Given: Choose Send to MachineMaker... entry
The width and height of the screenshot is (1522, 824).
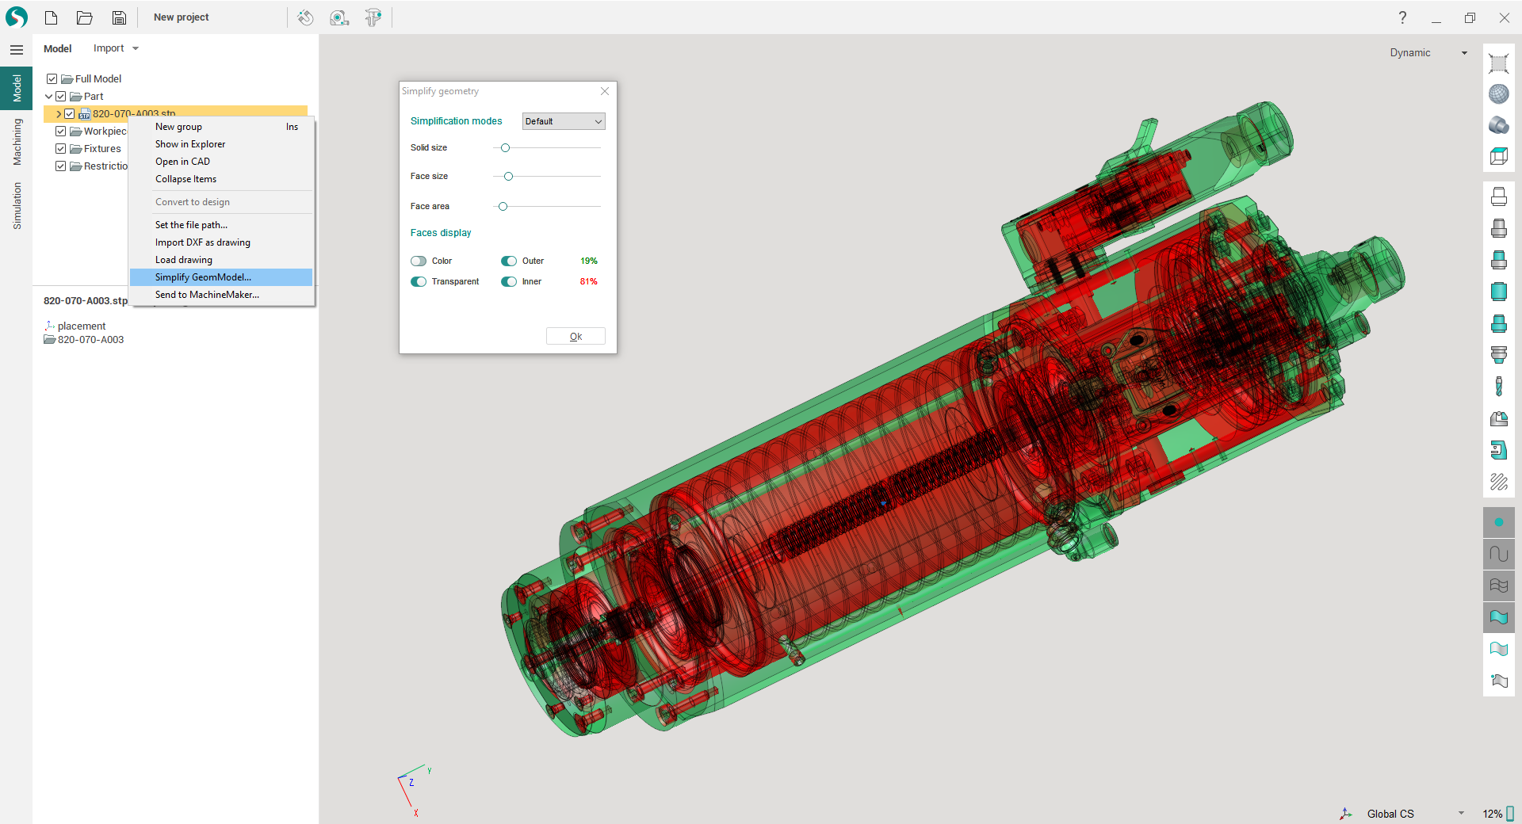Looking at the screenshot, I should point(222,295).
